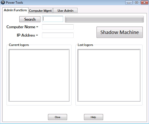Click the Last logons group label

[x=85, y=45]
